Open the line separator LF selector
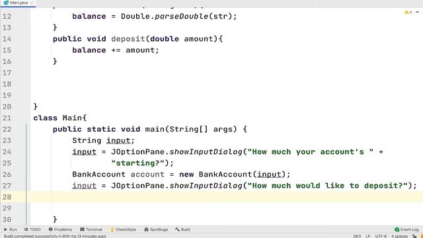The width and height of the screenshot is (423, 238). (368, 236)
